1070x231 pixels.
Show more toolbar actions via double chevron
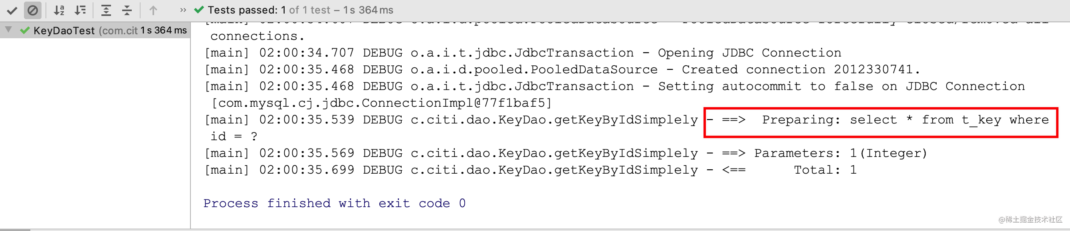[183, 10]
